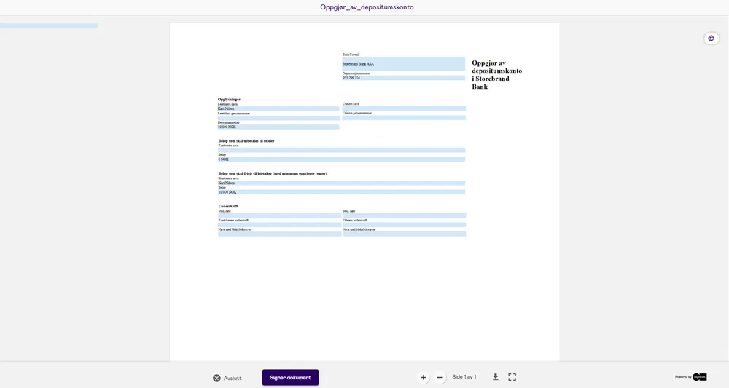The height and width of the screenshot is (388, 729).
Task: Click the Oppgjør_av_depositumskonto title
Action: click(367, 7)
